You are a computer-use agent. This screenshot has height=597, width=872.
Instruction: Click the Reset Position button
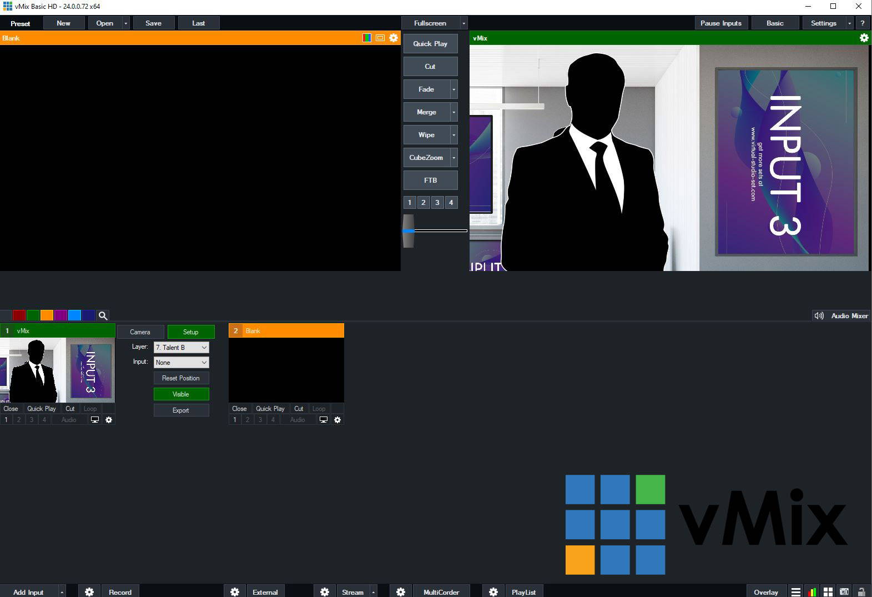click(181, 378)
